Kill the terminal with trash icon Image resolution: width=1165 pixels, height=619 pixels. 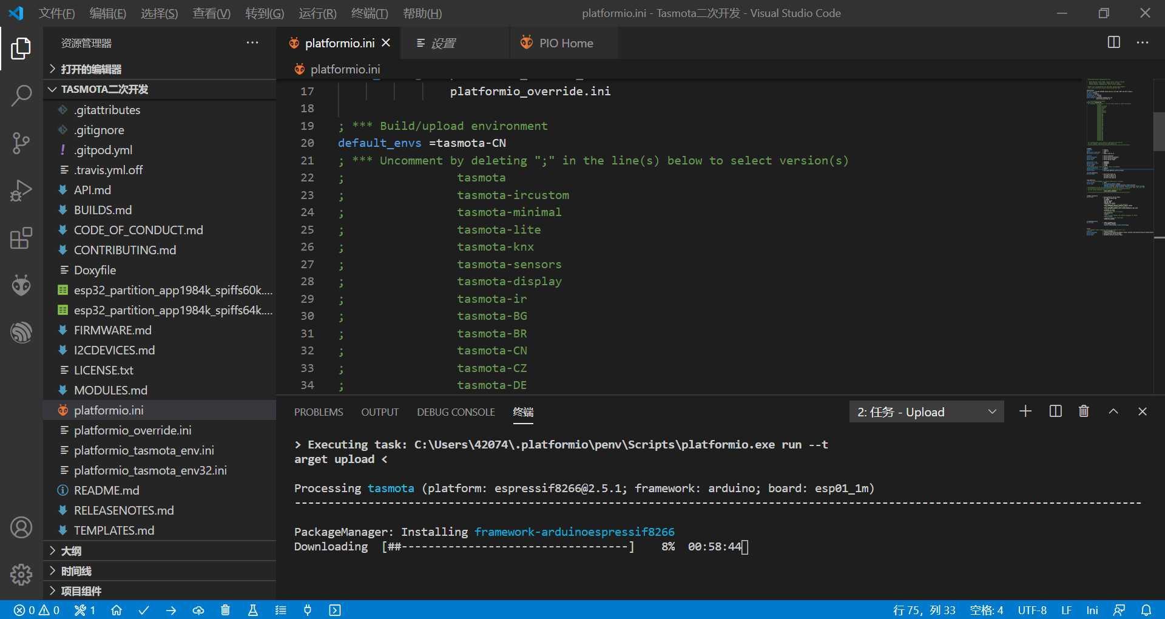point(1084,411)
